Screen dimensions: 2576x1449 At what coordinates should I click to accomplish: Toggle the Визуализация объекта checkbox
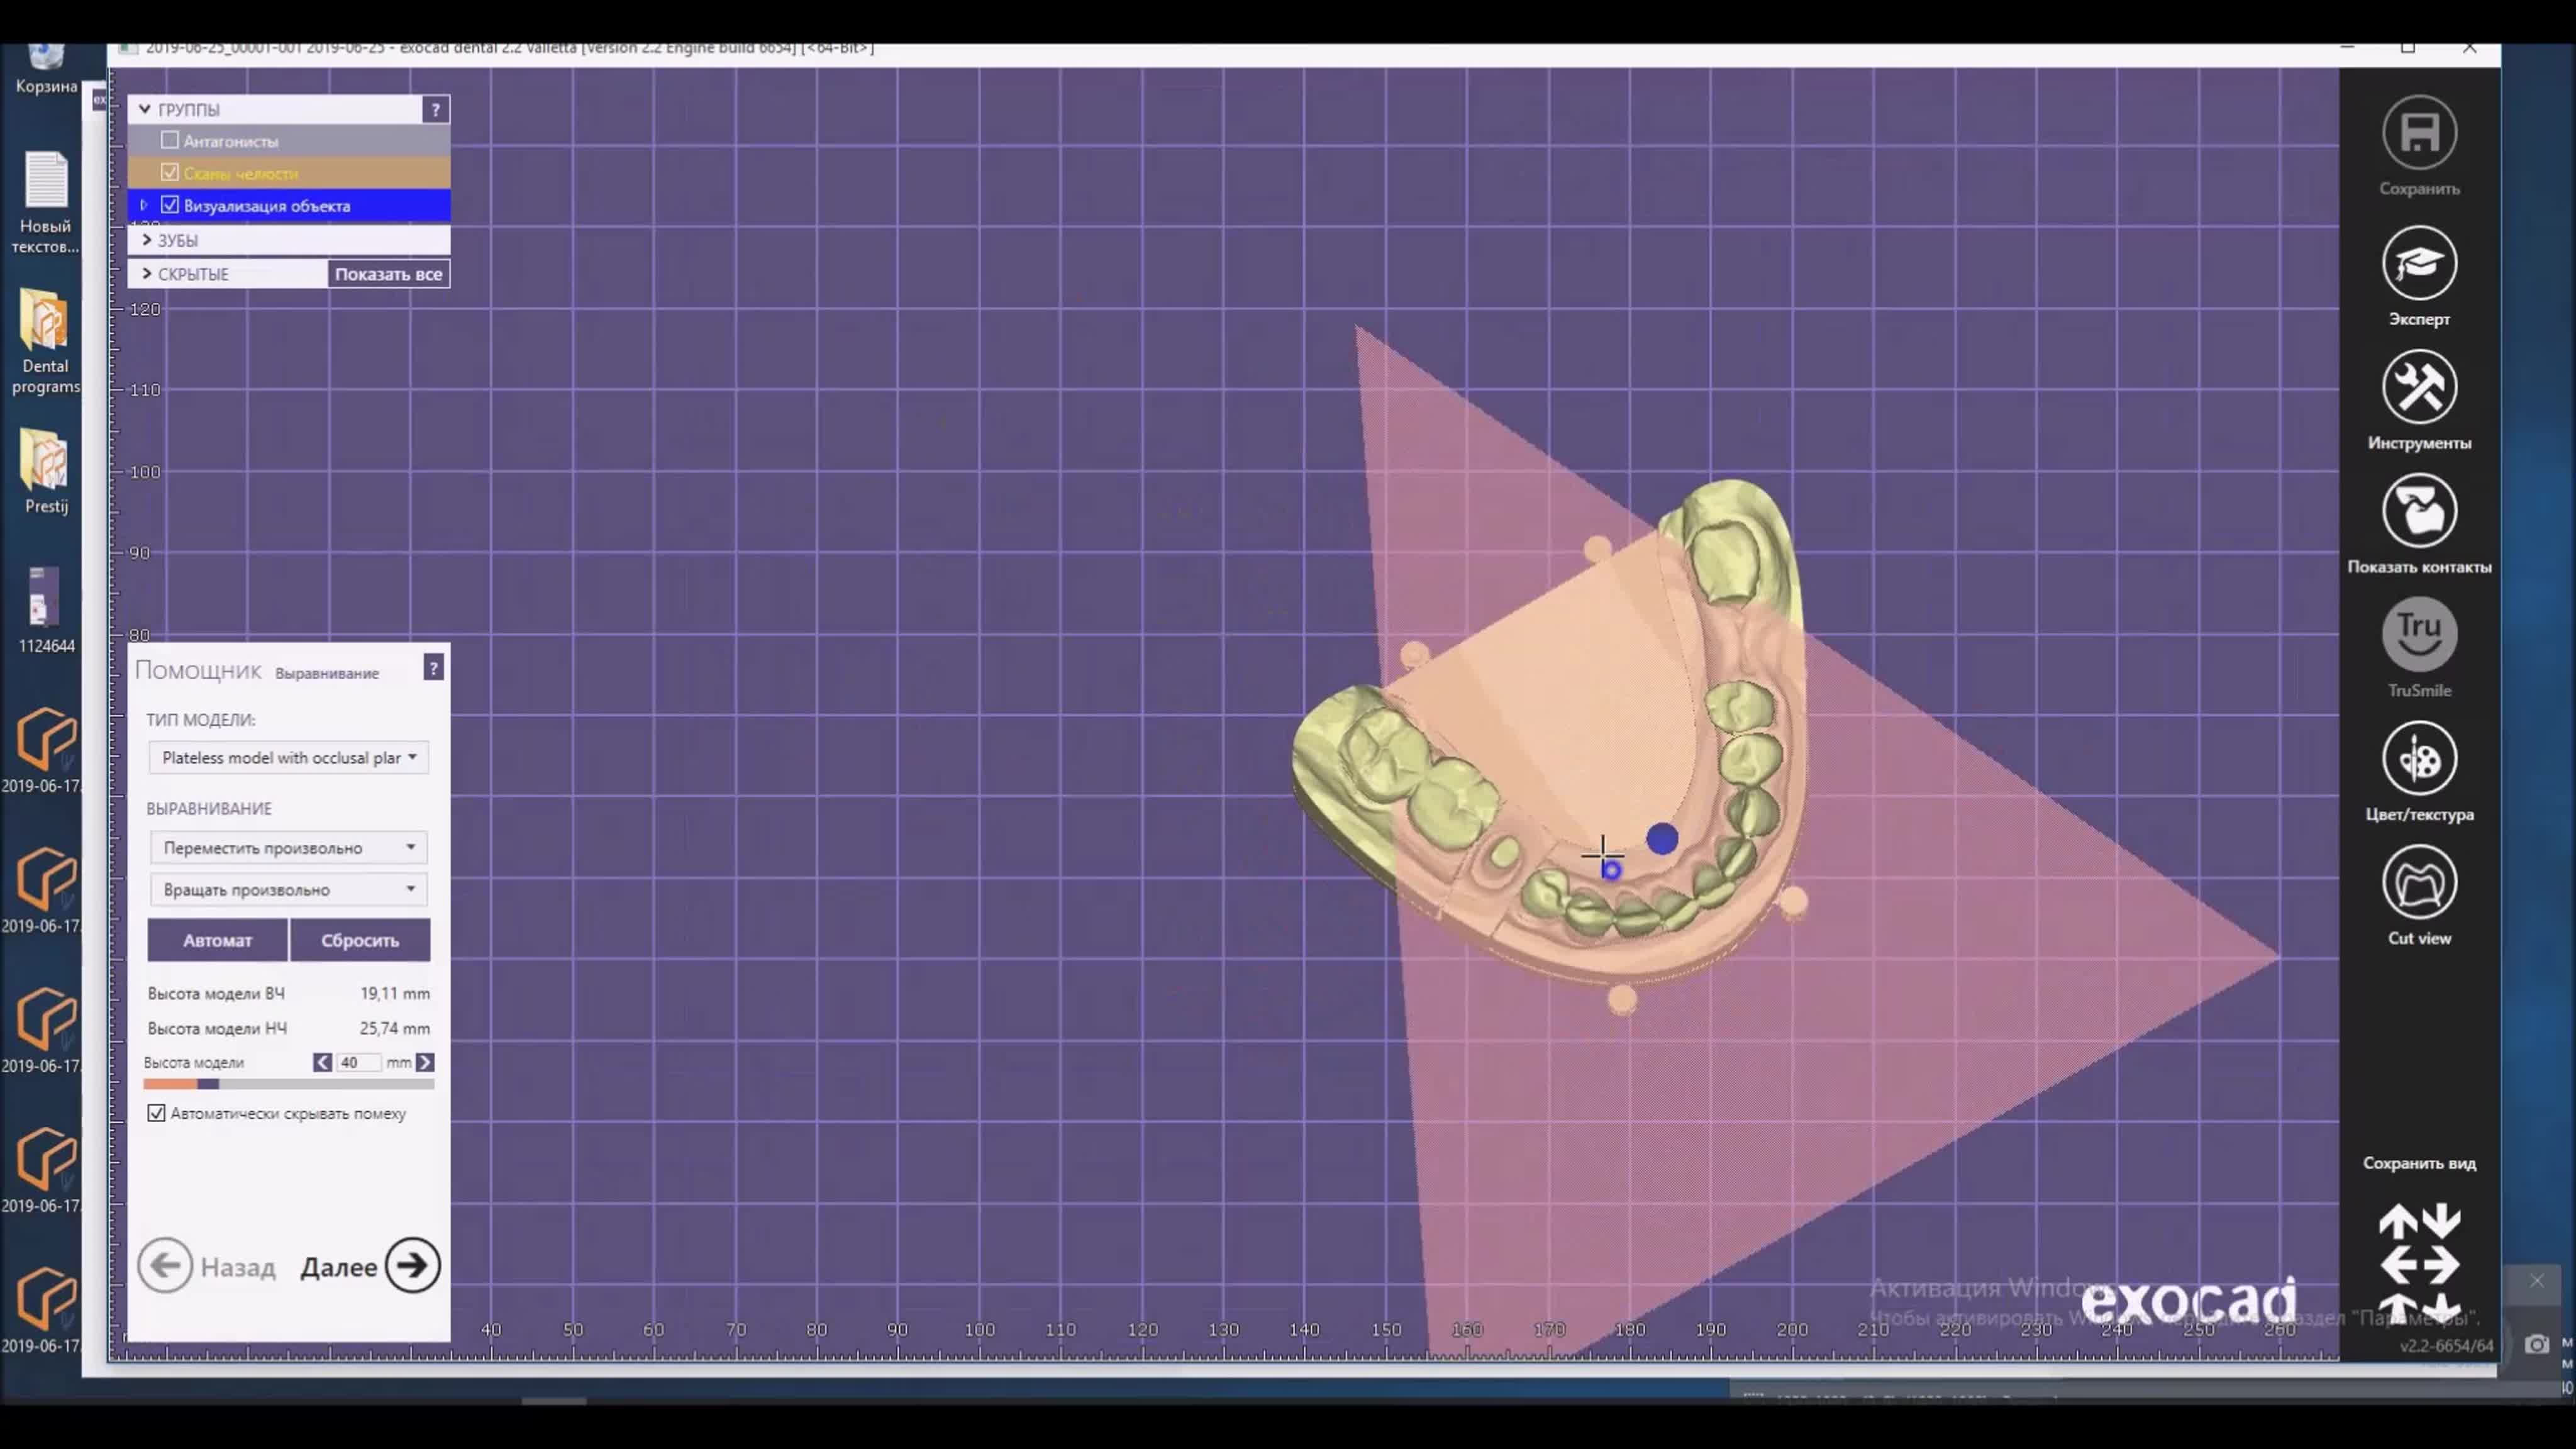point(170,205)
